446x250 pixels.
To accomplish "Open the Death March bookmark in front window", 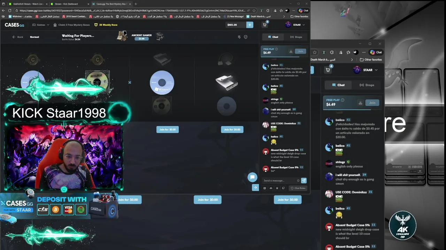I will pos(258,16).
